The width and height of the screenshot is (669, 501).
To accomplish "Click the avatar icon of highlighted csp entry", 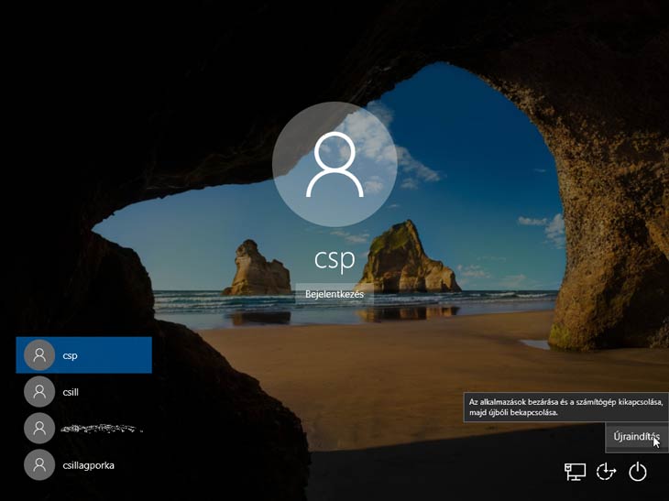I will [x=38, y=355].
